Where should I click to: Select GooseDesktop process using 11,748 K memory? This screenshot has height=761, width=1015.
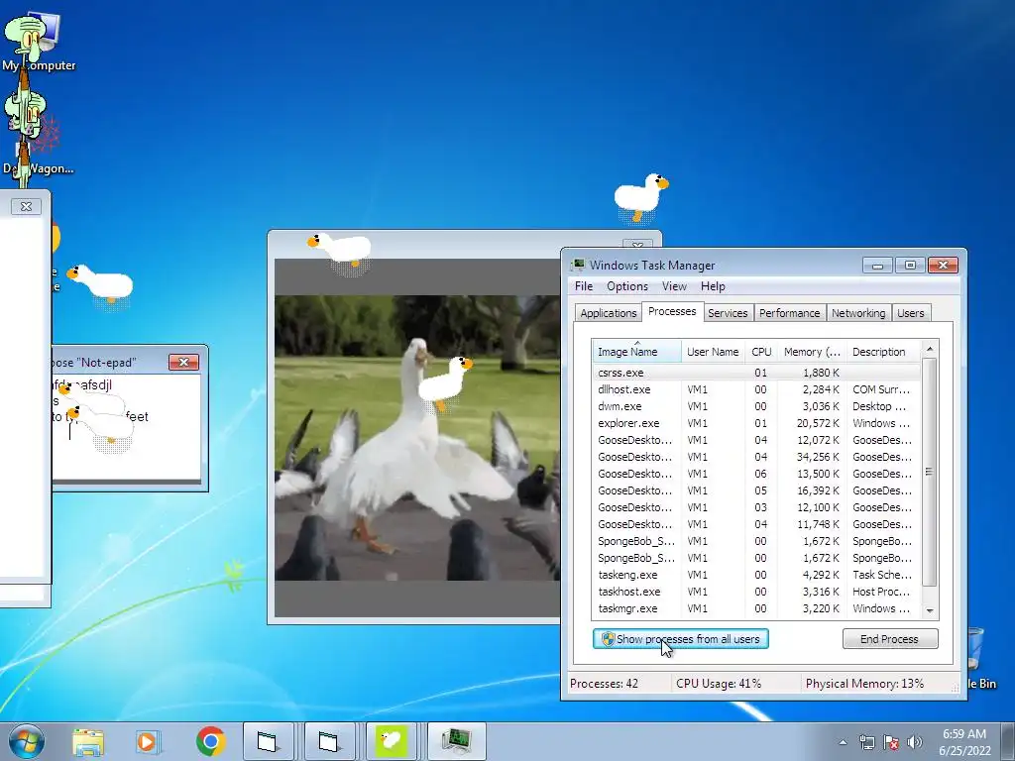(756, 524)
